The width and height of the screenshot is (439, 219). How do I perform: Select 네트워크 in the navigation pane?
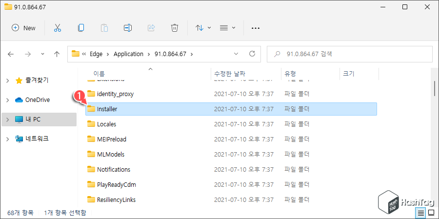click(37, 139)
